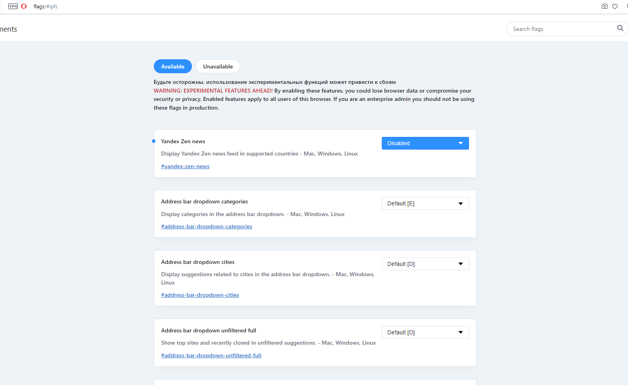Click Display suggestions related to cities description
628x385 pixels.
point(268,278)
